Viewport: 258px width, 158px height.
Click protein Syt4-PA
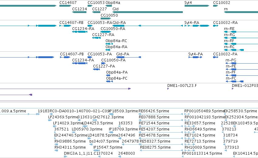[196, 54]
